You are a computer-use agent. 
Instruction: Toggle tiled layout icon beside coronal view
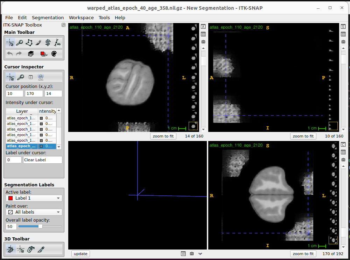pos(343,152)
